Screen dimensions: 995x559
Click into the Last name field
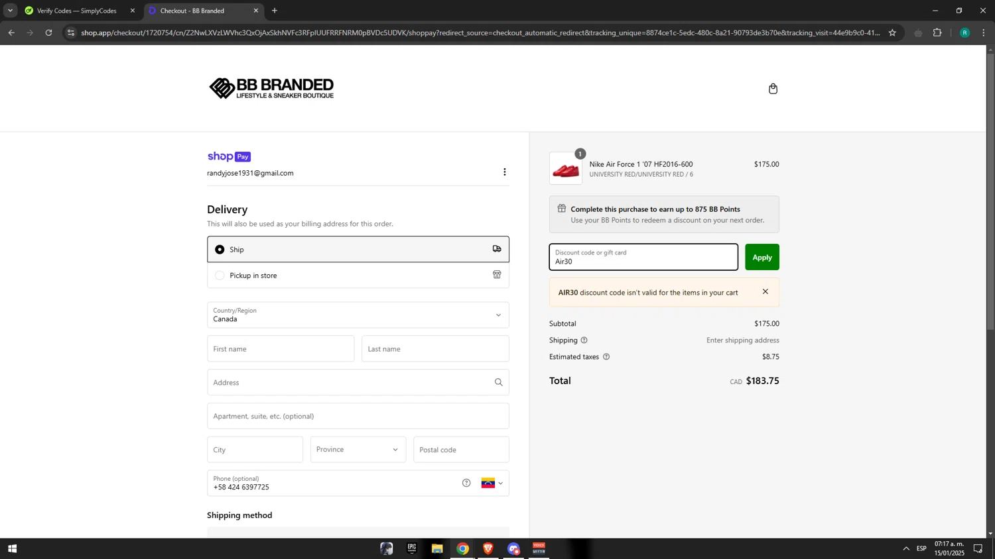(x=435, y=348)
